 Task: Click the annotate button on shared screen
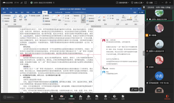[134, 90]
